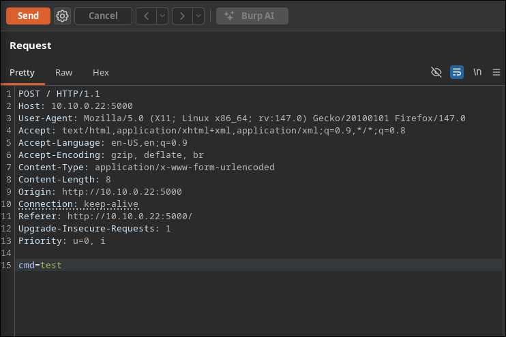Go back to the previous request arrow
This screenshot has width=506, height=337.
click(146, 16)
